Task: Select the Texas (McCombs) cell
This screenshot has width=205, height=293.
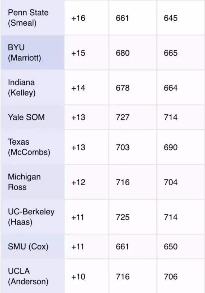Action: [x=33, y=147]
